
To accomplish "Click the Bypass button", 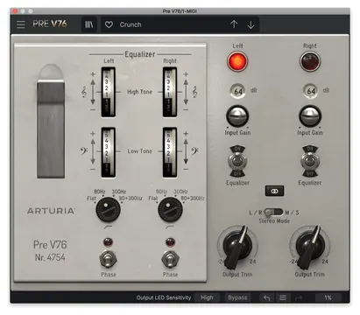I will pos(237,297).
